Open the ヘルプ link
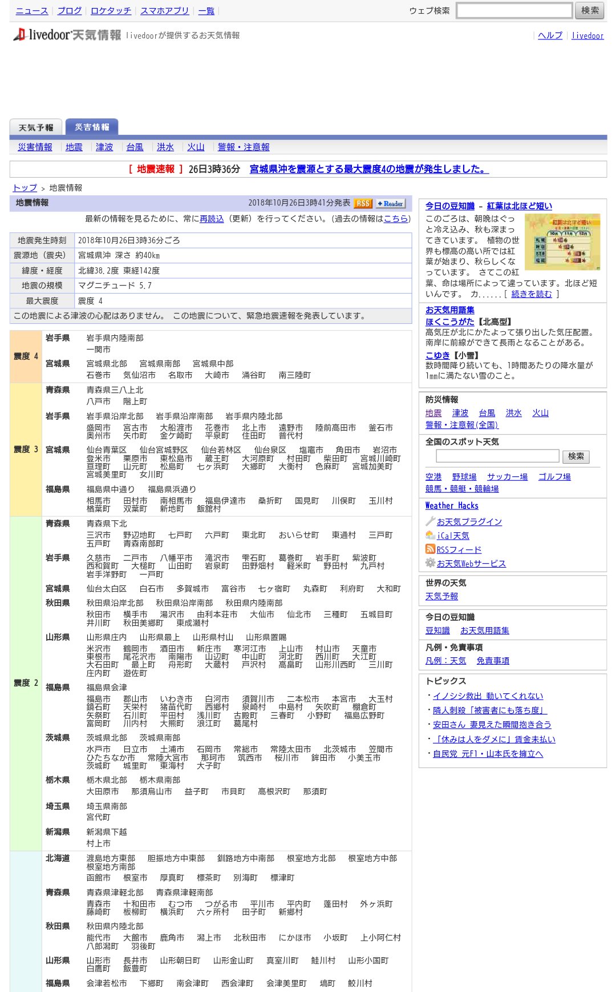The height and width of the screenshot is (992, 616). tap(550, 35)
